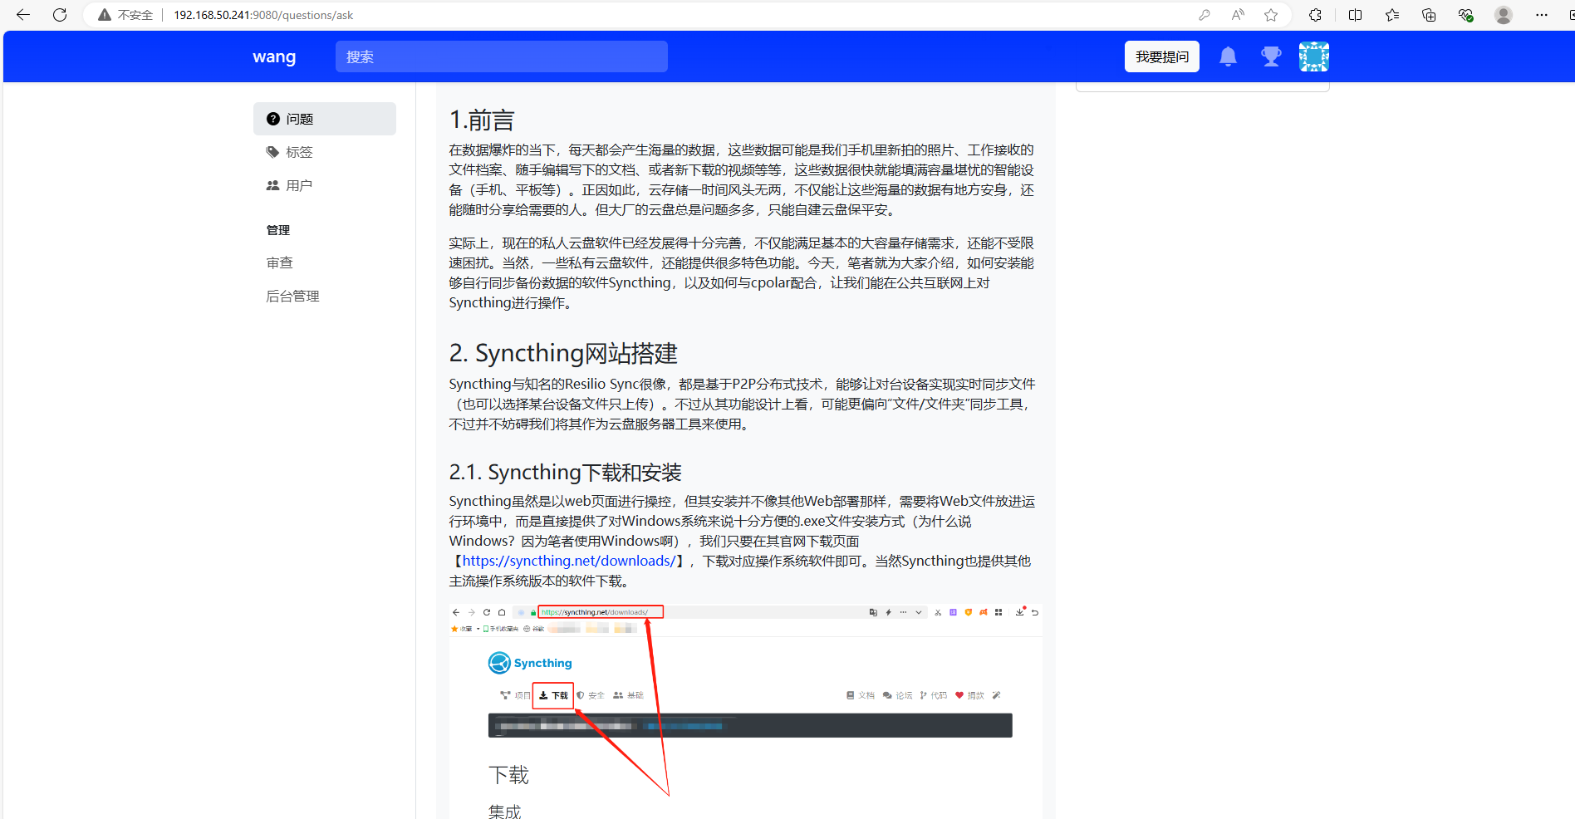Click the 不安全 security warning indicator

tap(125, 15)
